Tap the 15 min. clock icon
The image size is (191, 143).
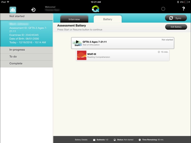click(159, 52)
